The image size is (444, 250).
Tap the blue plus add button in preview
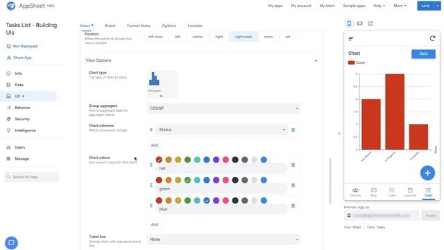pyautogui.click(x=427, y=173)
